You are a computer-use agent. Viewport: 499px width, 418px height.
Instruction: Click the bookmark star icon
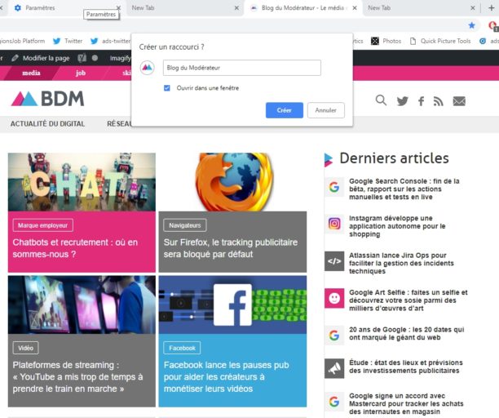(471, 25)
